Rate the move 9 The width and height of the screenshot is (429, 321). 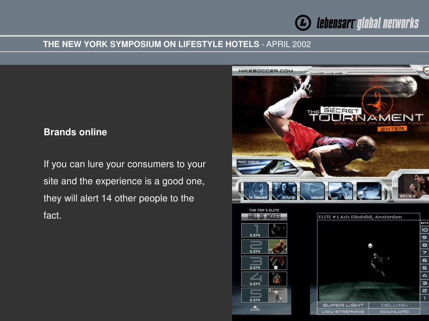[424, 237]
